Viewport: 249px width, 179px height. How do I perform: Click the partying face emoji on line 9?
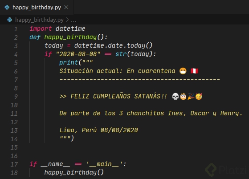pyautogui.click(x=199, y=96)
